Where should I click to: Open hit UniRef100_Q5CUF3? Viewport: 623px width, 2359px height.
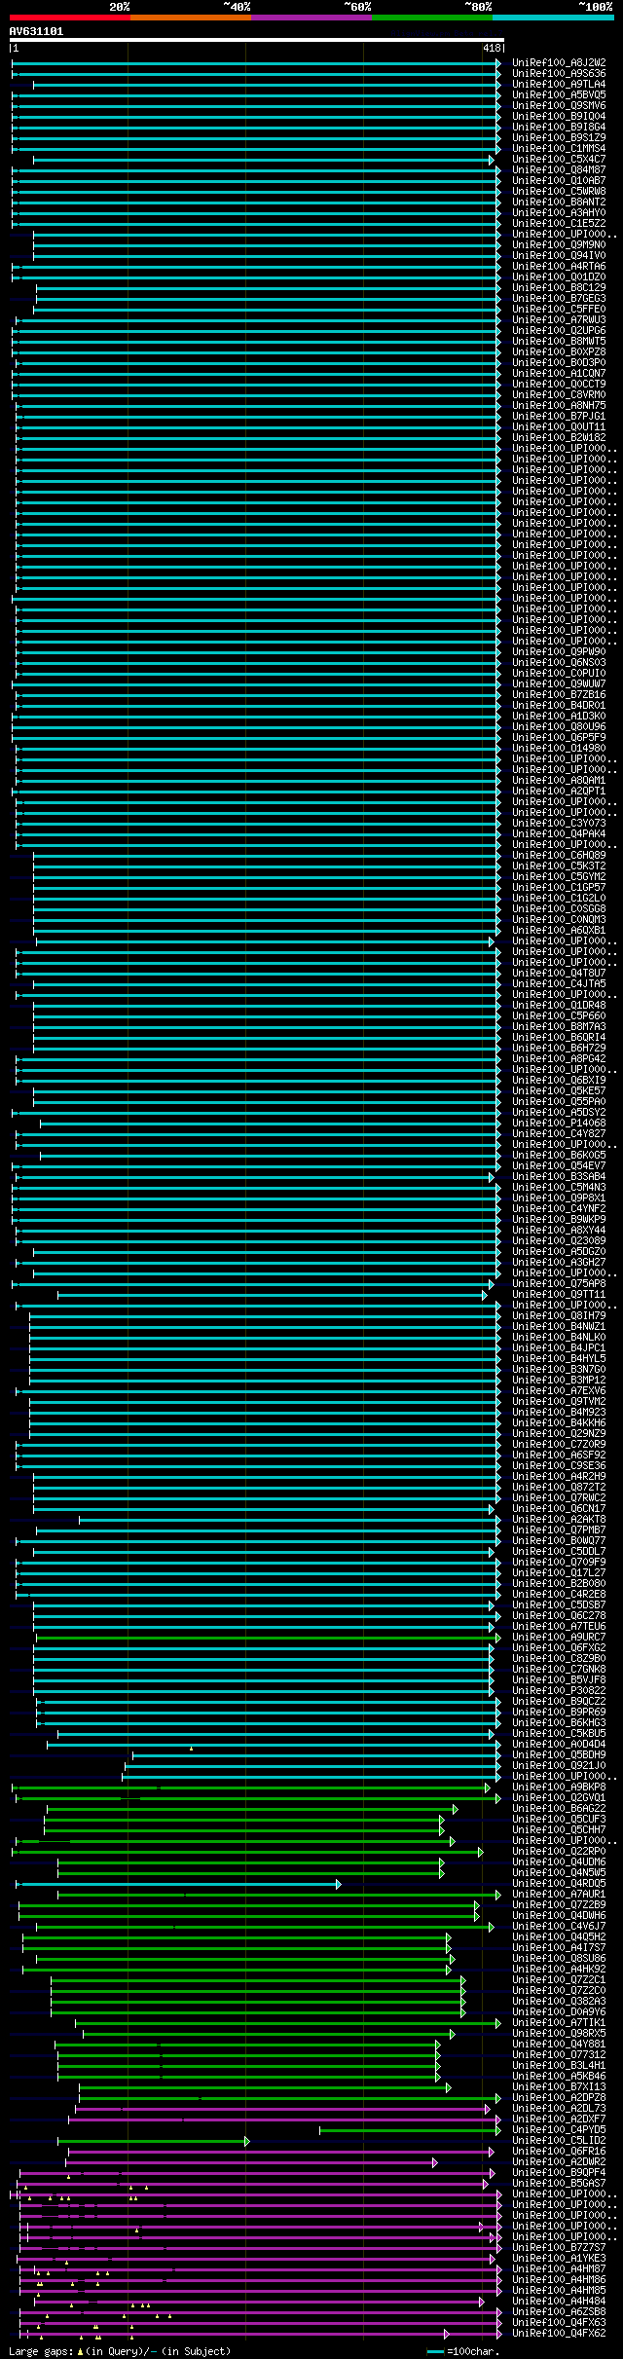tap(559, 1819)
